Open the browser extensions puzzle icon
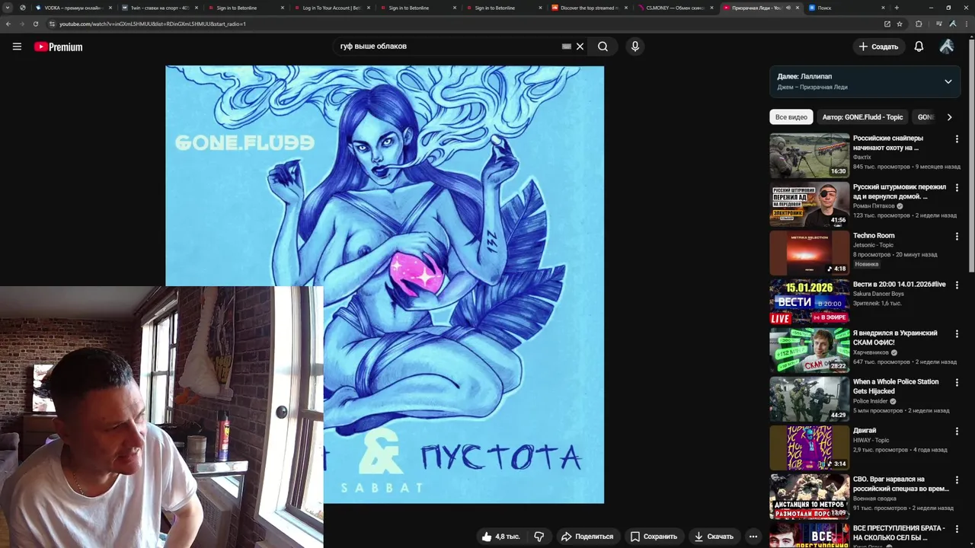Screen dimensions: 975x548 tap(919, 24)
